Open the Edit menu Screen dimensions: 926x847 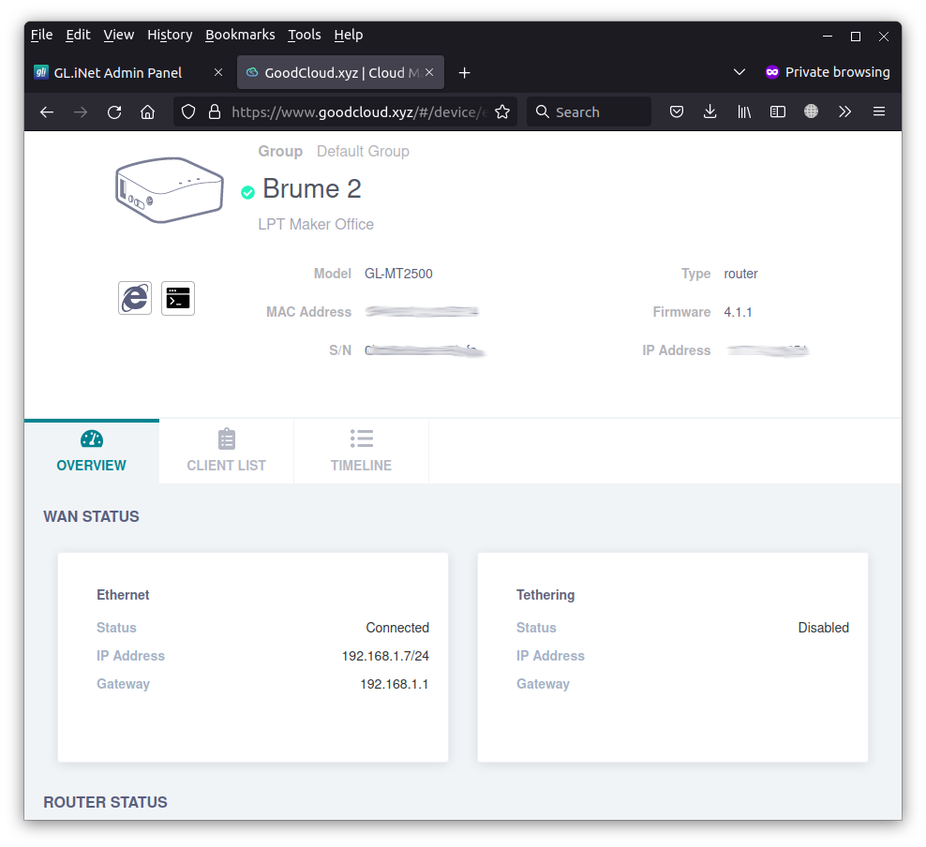pyautogui.click(x=78, y=35)
